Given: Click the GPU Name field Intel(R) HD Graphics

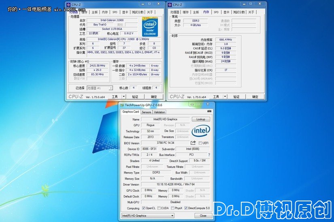Looking at the screenshot, I should pyautogui.click(x=165, y=120).
